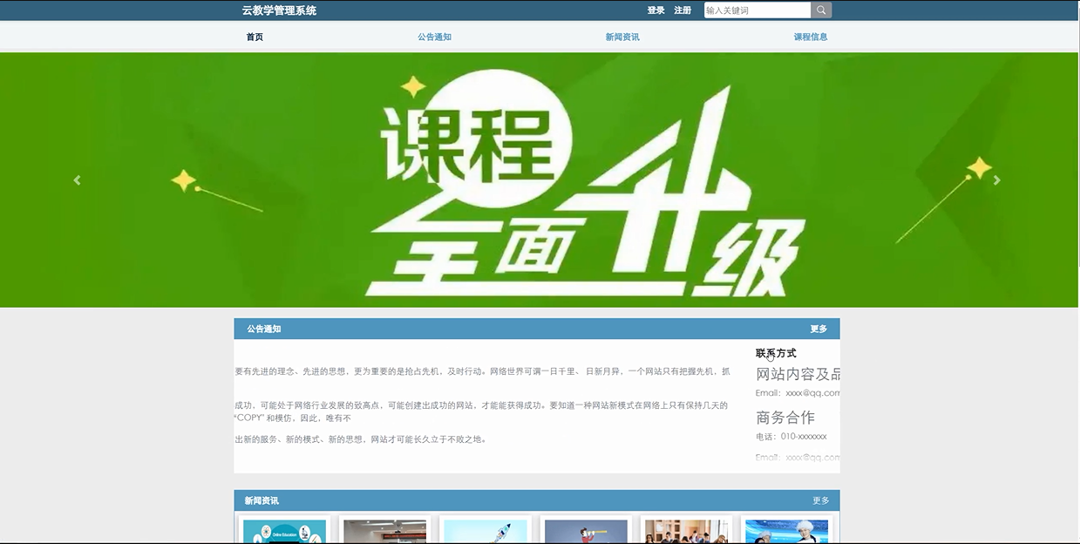Open the 登录 login link
This screenshot has width=1080, height=544.
tap(655, 10)
